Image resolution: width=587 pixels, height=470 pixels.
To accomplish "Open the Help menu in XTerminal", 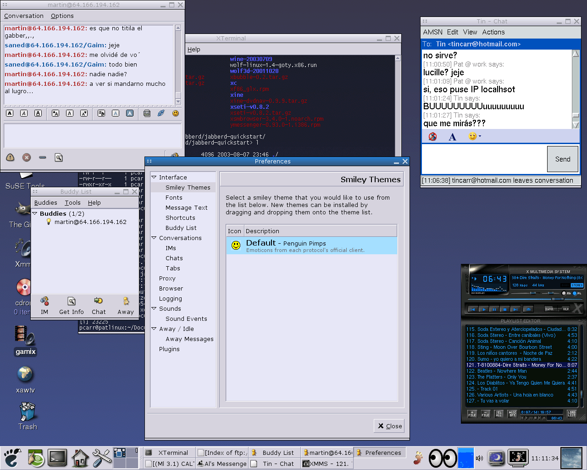I will [194, 50].
